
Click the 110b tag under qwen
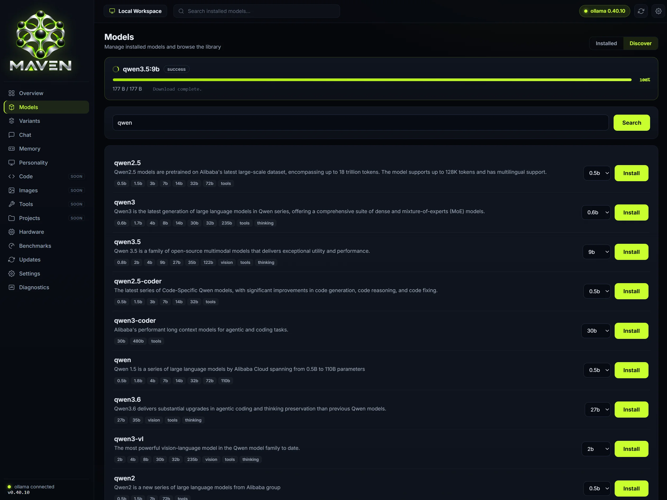point(225,381)
